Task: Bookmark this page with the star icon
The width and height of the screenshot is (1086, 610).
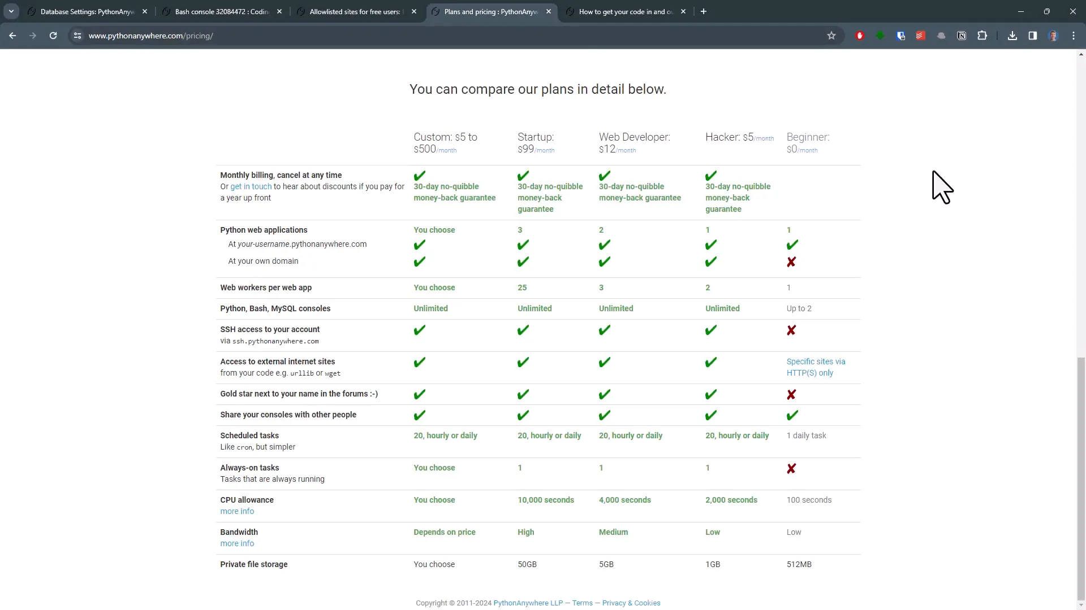Action: point(831,36)
